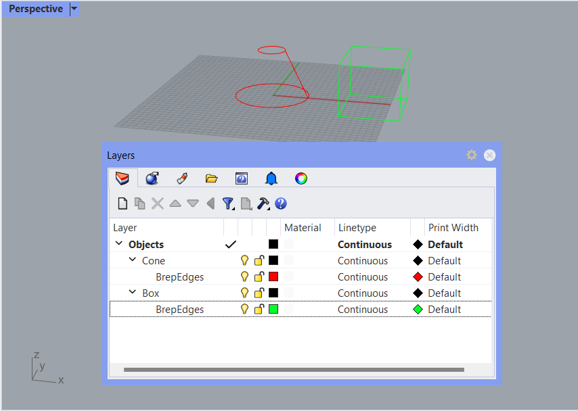578x411 pixels.
Task: Open the color wheel tab
Action: click(301, 178)
